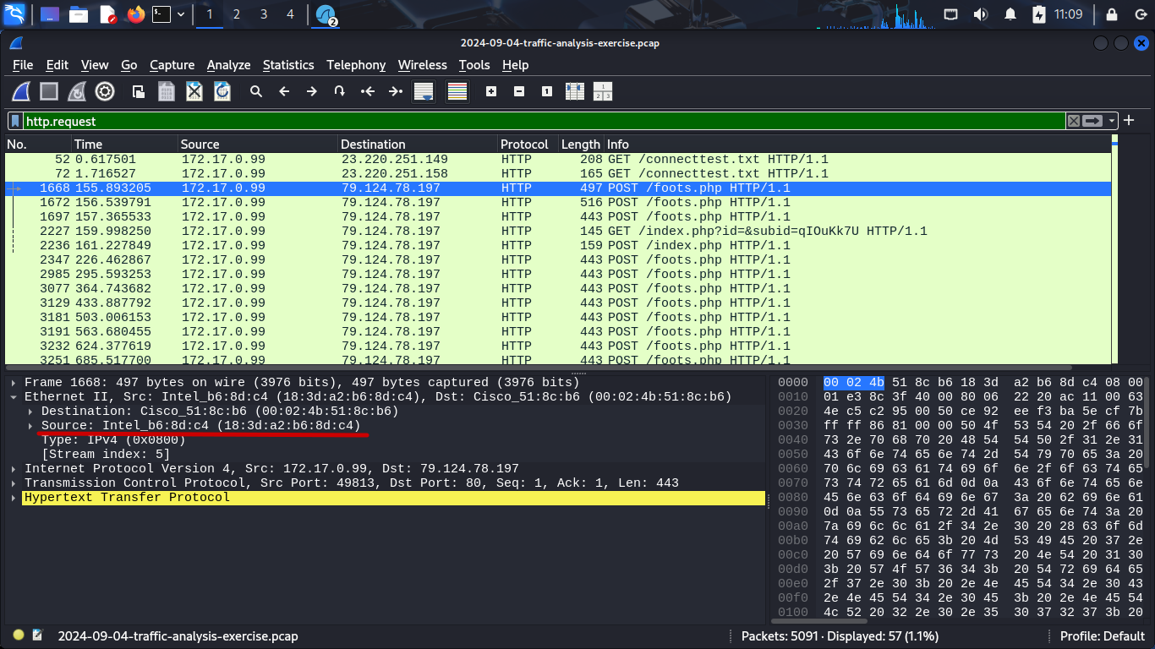Clear the display filter with X button
This screenshot has width=1155, height=649.
(x=1074, y=121)
